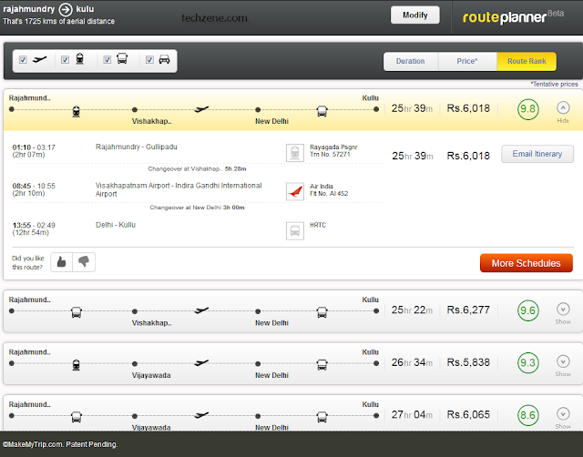Sort results by Price
The width and height of the screenshot is (583, 457).
coord(467,61)
